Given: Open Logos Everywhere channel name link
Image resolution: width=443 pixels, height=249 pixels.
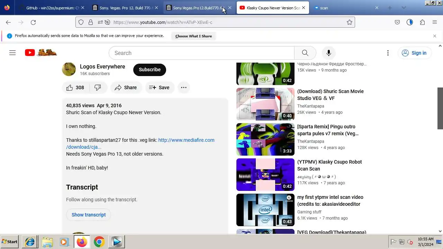Looking at the screenshot, I should pyautogui.click(x=102, y=66).
